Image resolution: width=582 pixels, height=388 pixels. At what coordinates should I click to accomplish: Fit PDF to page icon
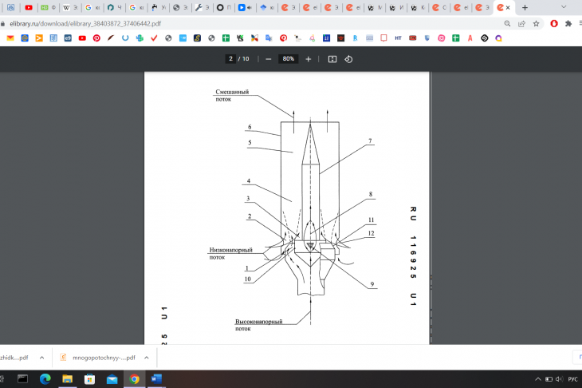(x=332, y=59)
